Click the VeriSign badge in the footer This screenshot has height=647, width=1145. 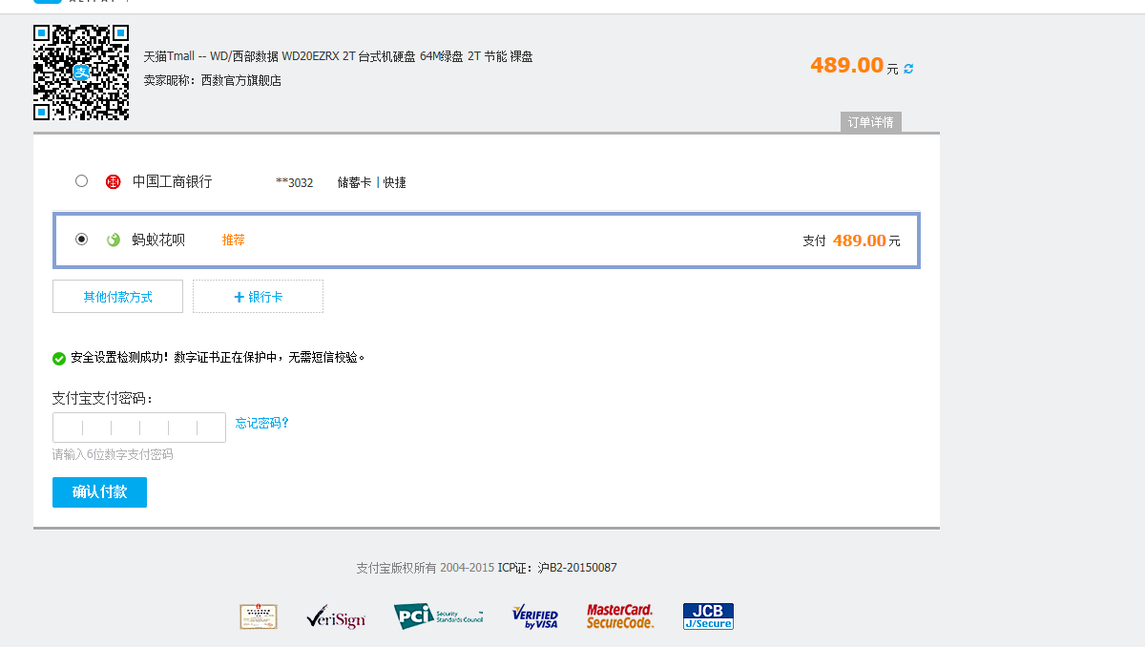336,617
